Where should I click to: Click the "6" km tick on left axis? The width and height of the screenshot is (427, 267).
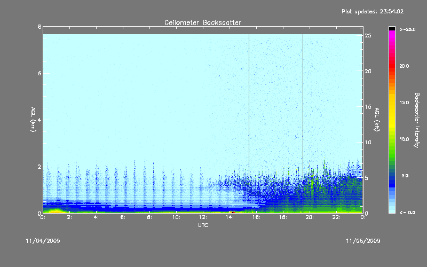click(39, 73)
